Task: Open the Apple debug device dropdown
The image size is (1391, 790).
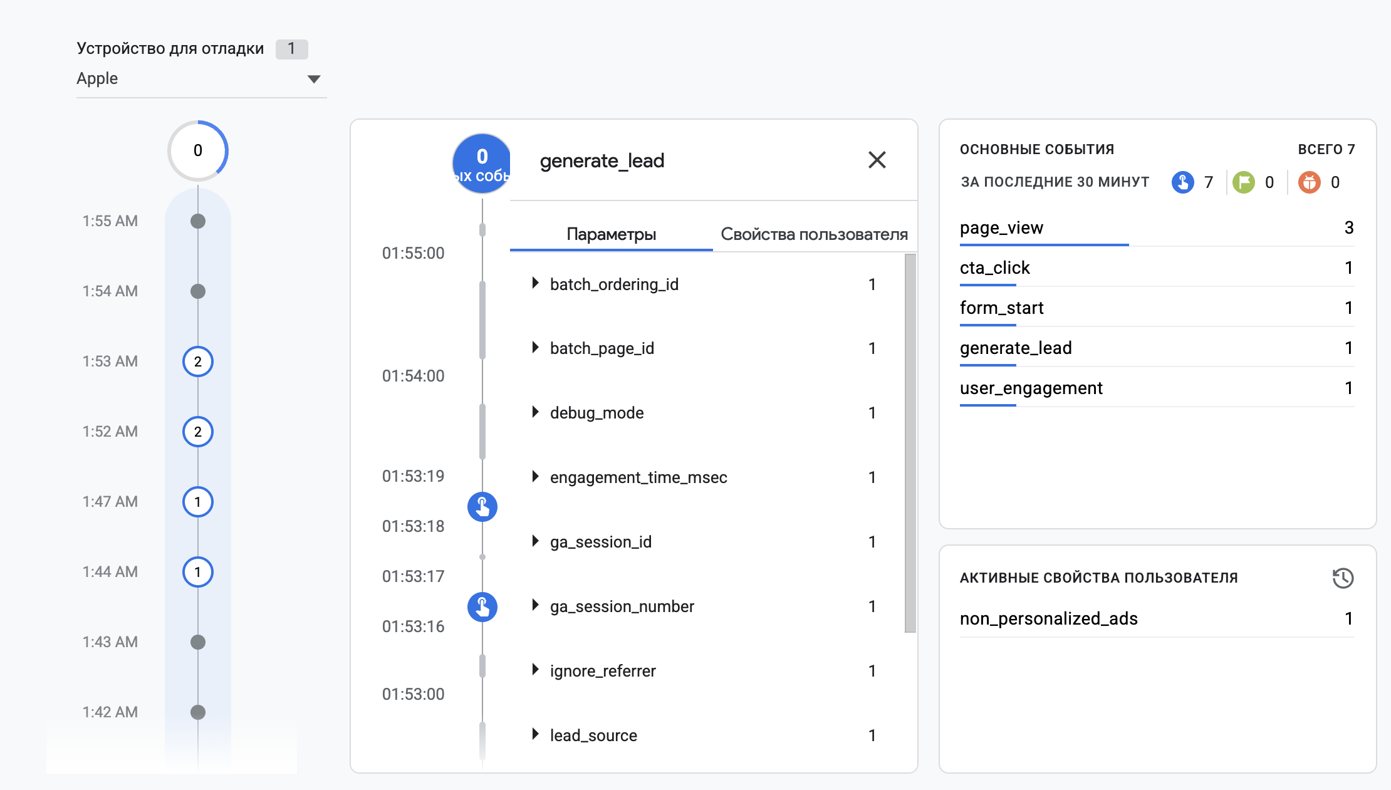Action: coord(201,79)
